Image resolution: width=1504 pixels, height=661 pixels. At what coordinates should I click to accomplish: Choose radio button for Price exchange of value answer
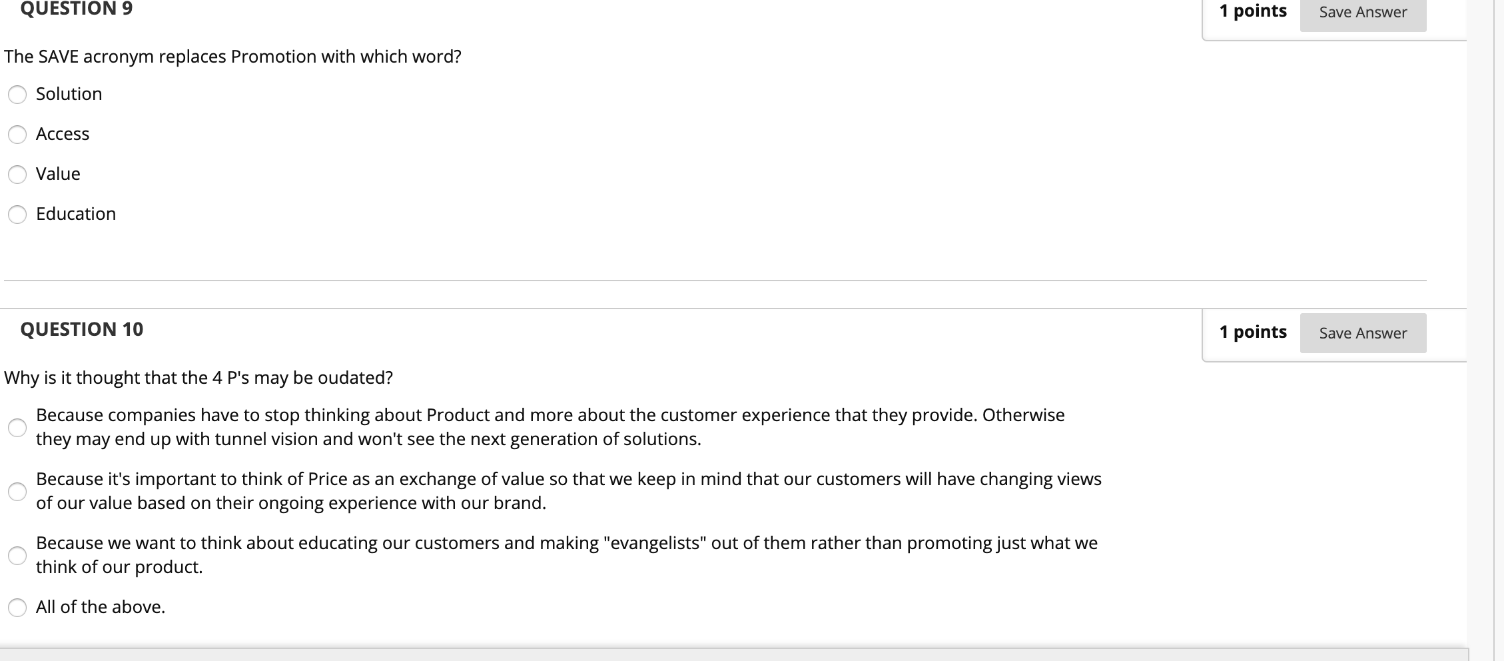(17, 492)
